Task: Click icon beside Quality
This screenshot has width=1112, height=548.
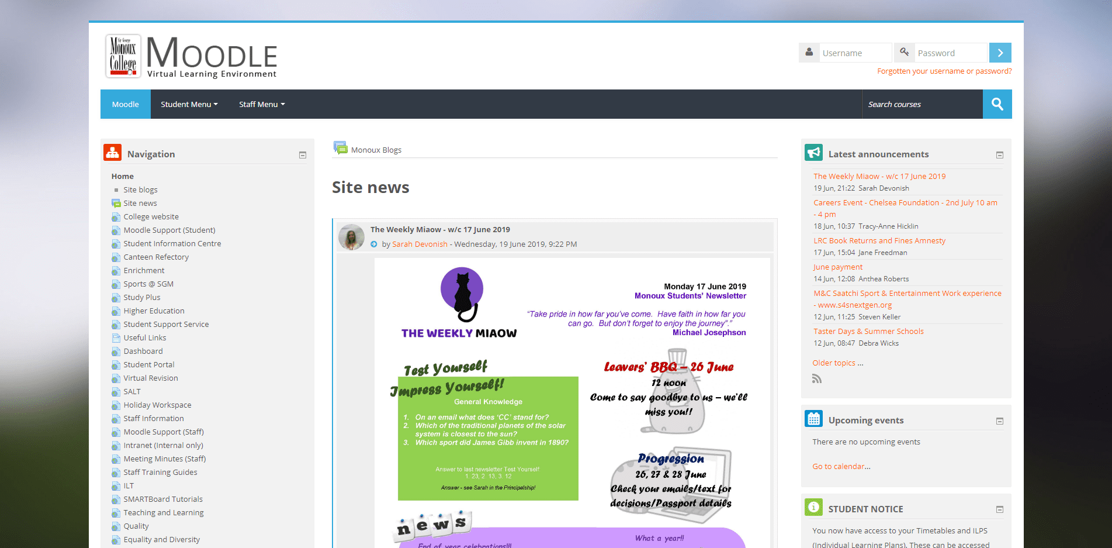Action: (116, 526)
